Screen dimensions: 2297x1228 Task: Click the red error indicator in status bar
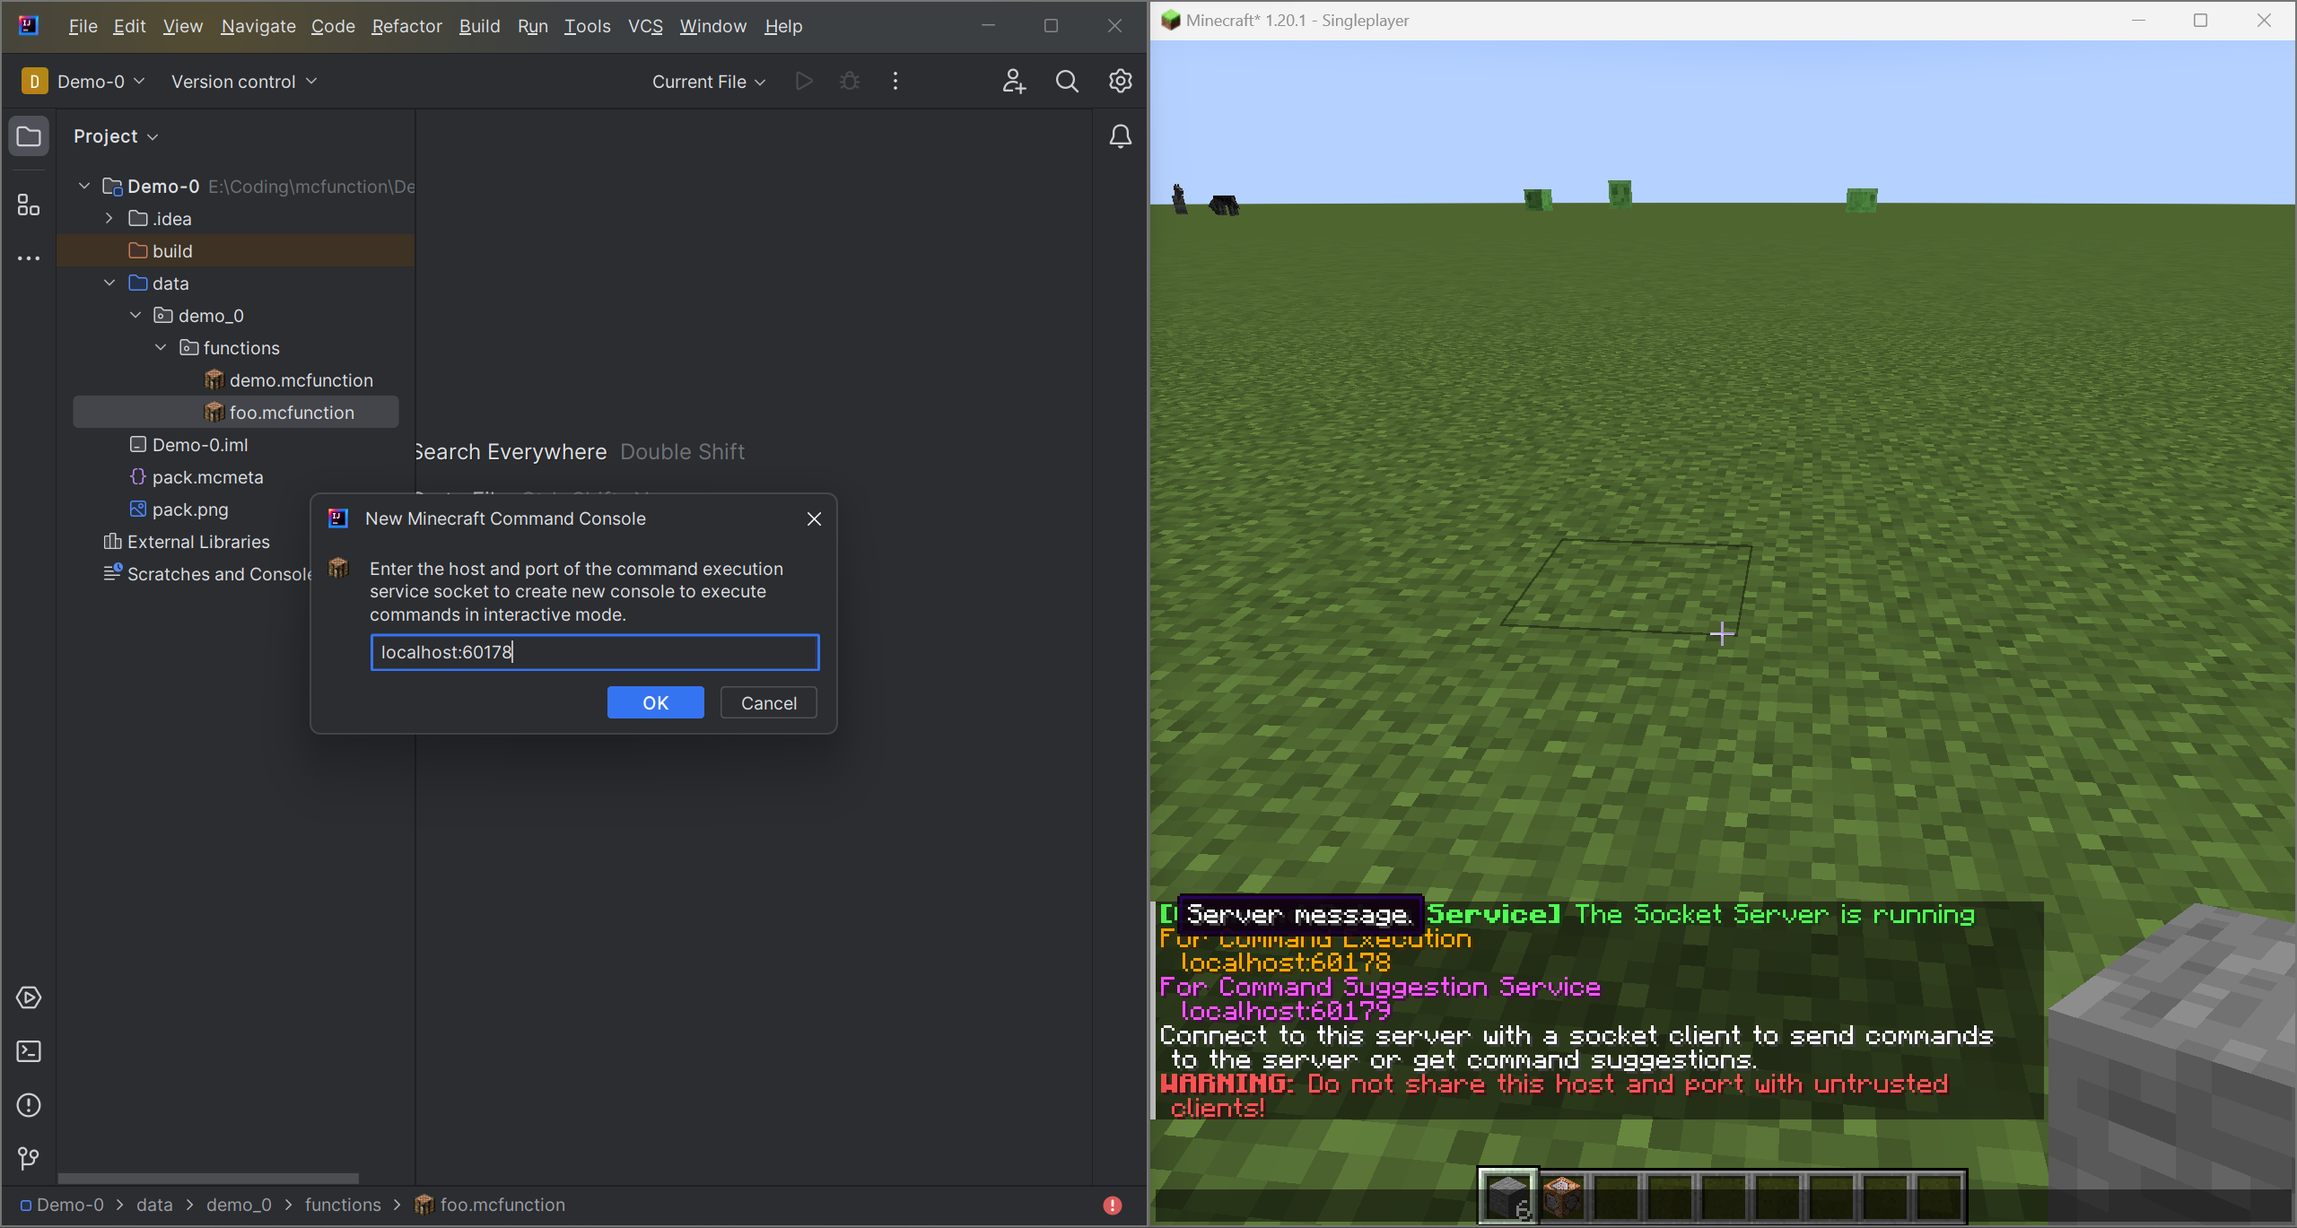(x=1113, y=1206)
